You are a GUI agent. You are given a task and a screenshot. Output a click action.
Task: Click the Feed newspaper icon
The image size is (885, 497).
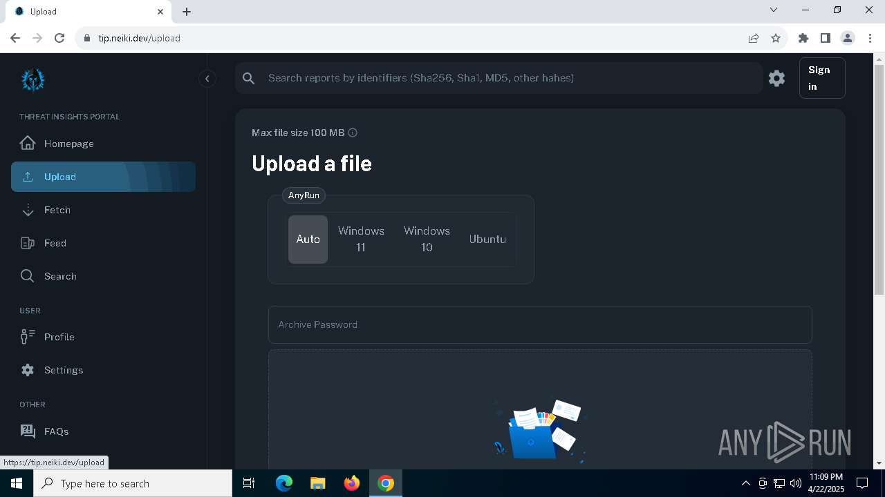click(28, 243)
